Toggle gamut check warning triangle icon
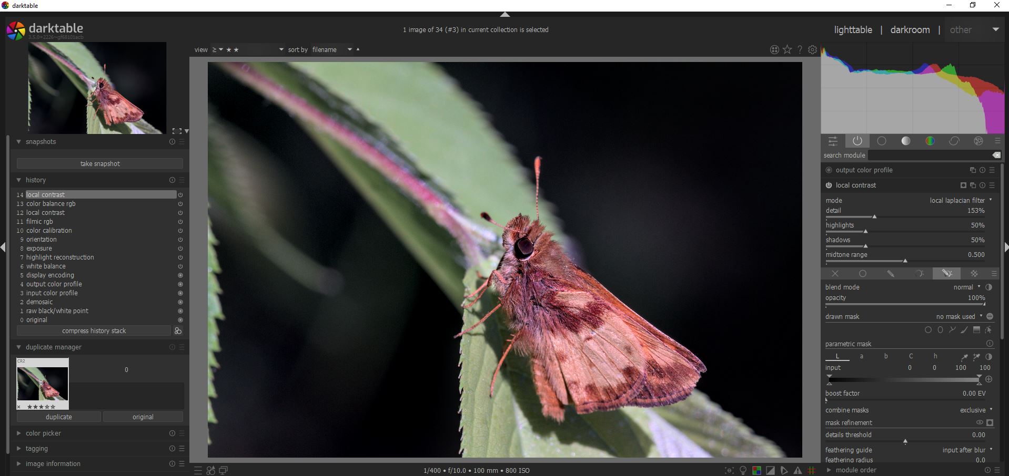 pos(798,470)
